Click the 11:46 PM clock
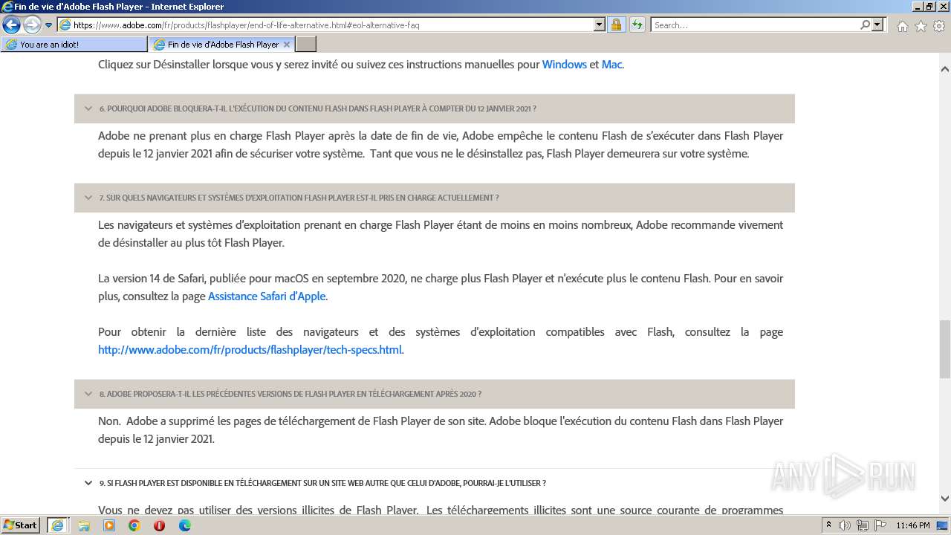This screenshot has height=535, width=951. [913, 525]
